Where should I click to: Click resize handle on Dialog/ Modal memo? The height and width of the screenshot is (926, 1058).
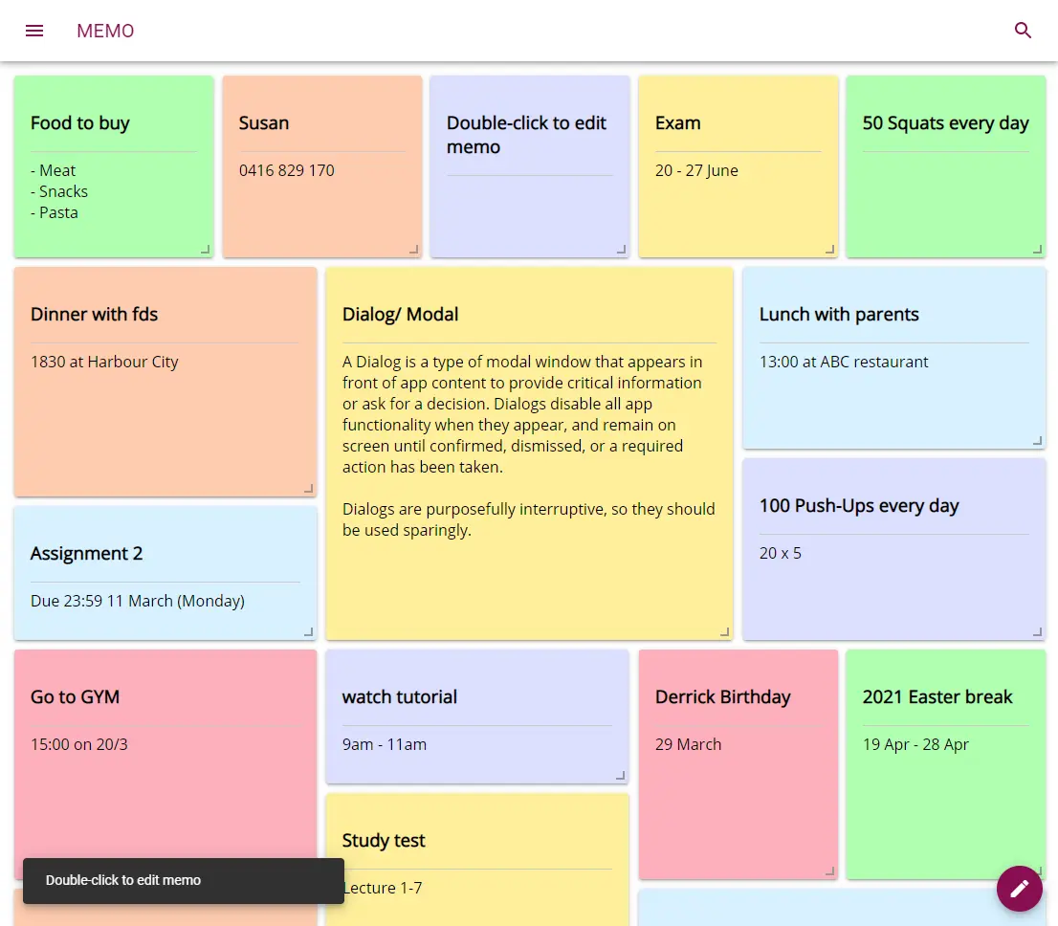point(724,631)
